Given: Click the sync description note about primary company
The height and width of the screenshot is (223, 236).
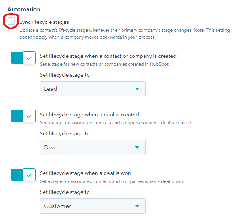Looking at the screenshot, I should (x=125, y=34).
